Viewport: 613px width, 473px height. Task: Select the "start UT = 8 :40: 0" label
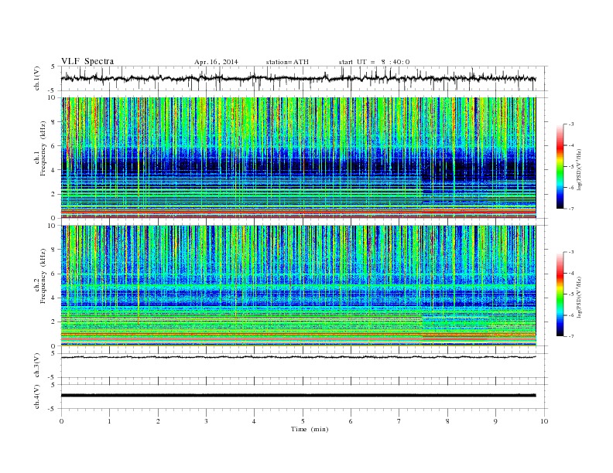click(374, 62)
